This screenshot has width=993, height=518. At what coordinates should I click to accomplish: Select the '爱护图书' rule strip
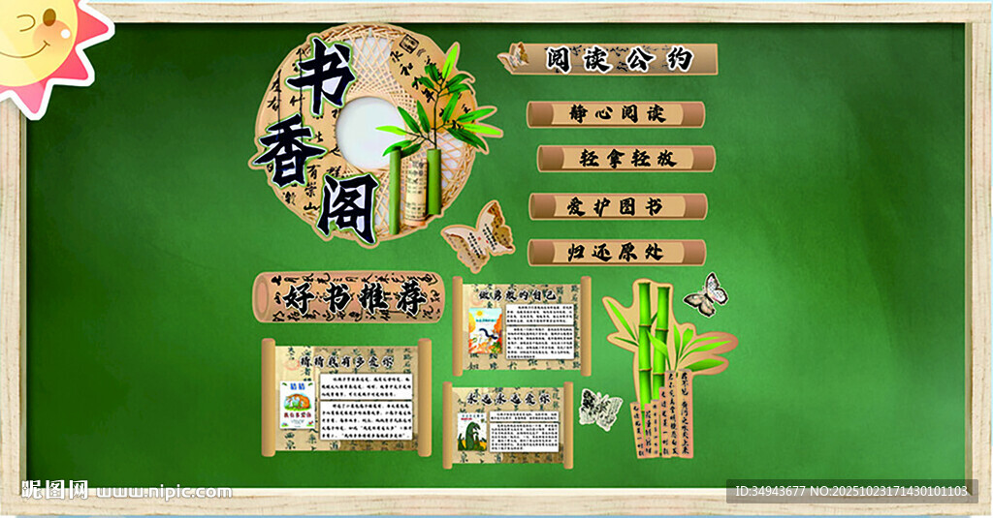coord(618,206)
